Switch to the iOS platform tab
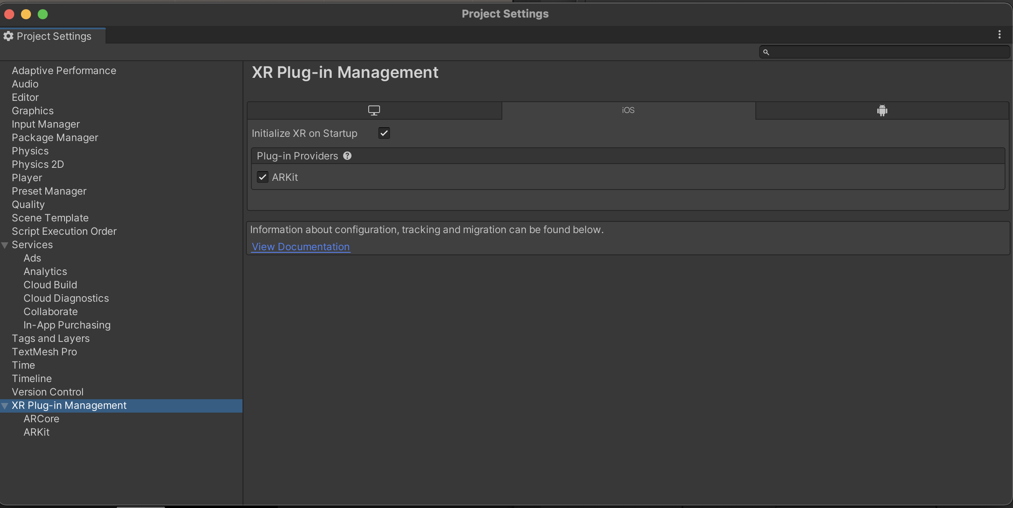Image resolution: width=1013 pixels, height=508 pixels. tap(628, 110)
